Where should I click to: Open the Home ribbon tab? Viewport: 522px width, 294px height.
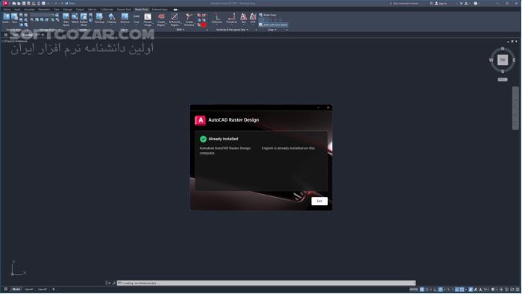tap(7, 9)
